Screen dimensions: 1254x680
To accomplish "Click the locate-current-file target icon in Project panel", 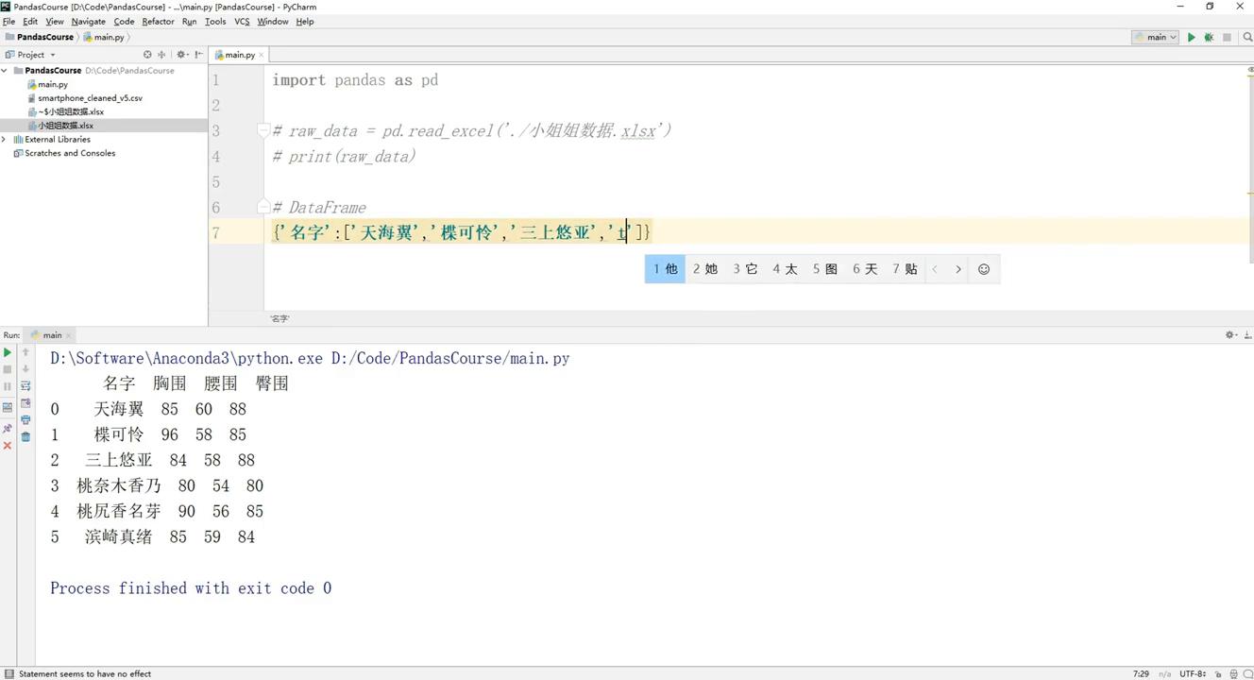I will [x=147, y=55].
